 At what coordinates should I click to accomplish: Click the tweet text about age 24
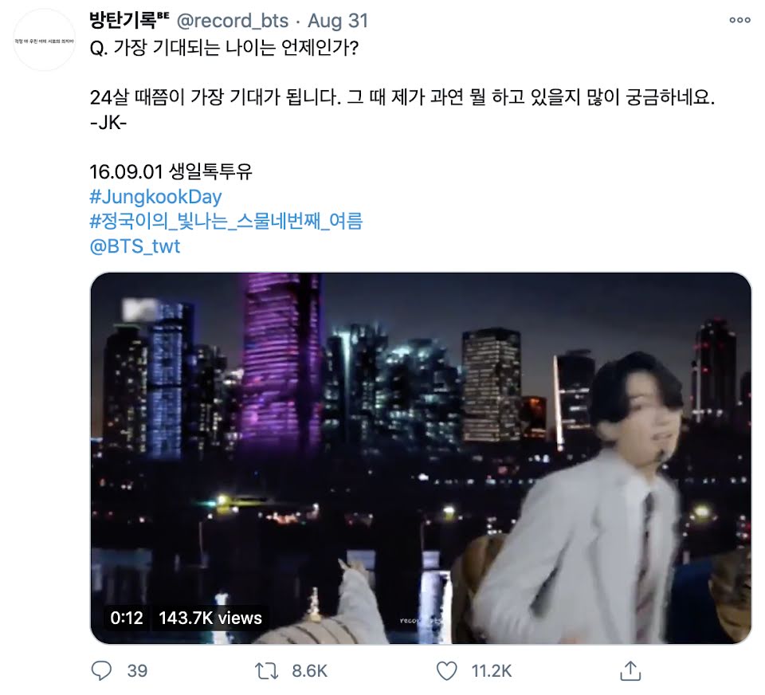402,97
